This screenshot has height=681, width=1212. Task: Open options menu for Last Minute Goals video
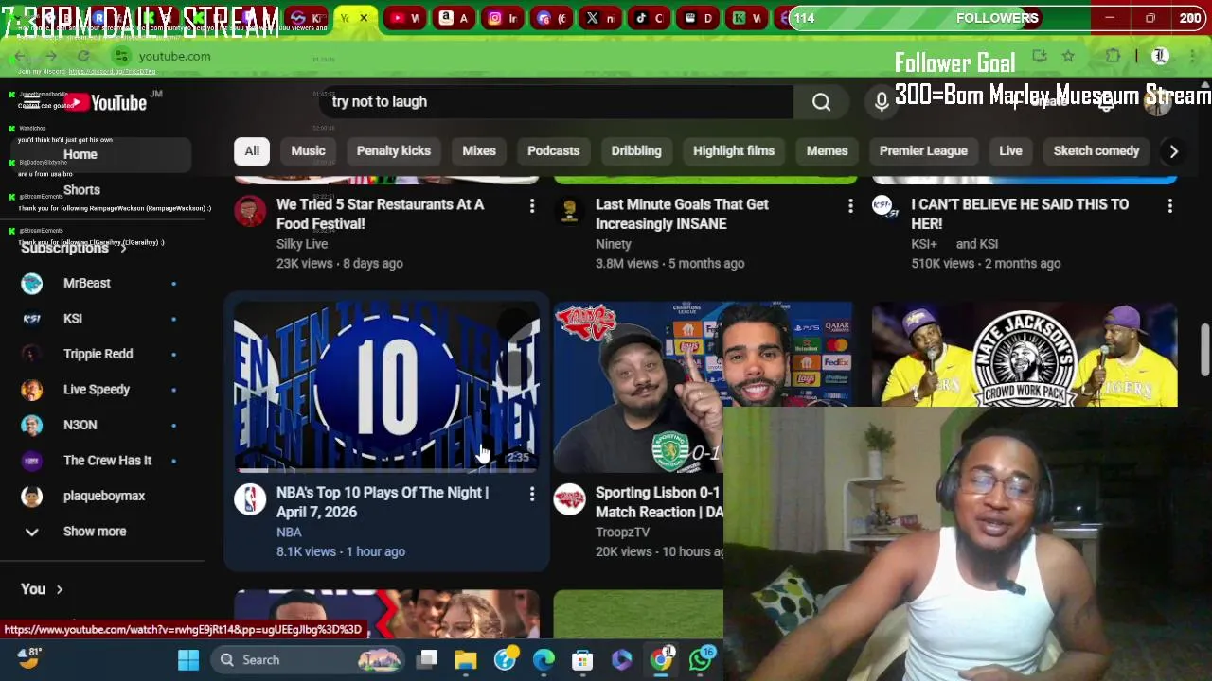click(x=850, y=205)
